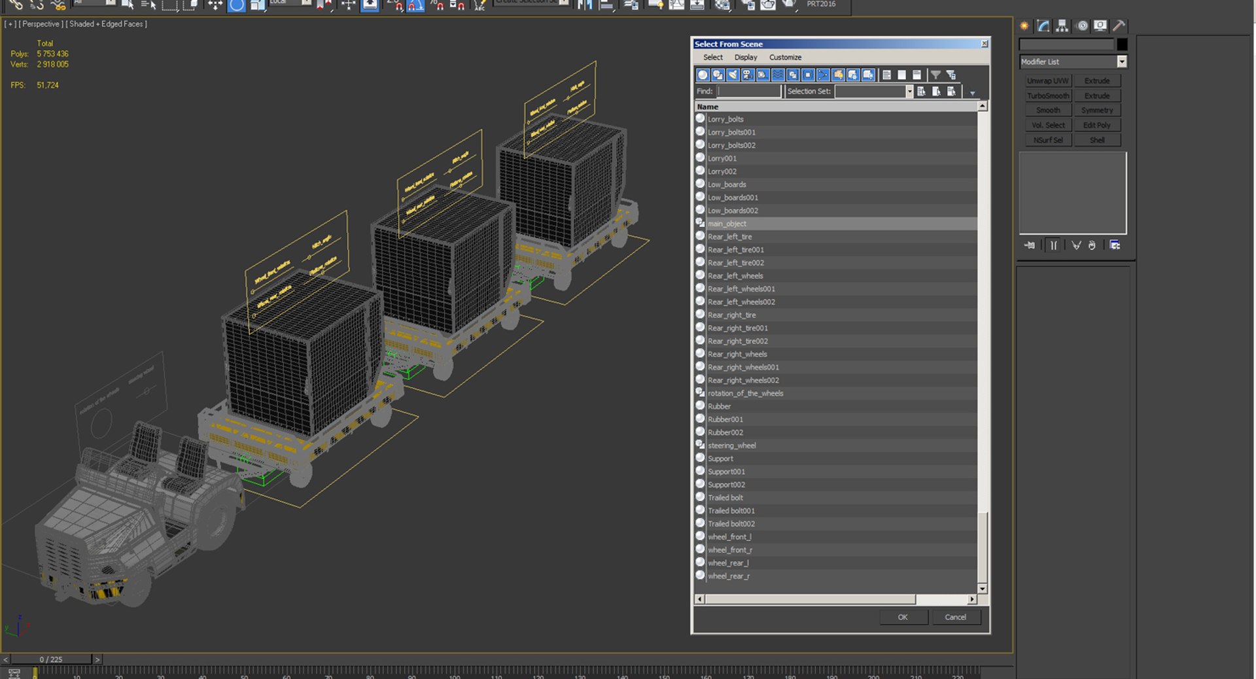Click the black object color swatch
The width and height of the screenshot is (1256, 679).
[x=1122, y=44]
